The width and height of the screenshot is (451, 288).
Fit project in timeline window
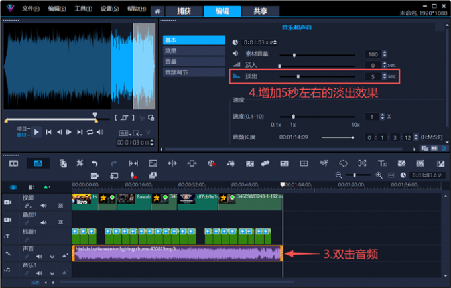tap(391, 175)
